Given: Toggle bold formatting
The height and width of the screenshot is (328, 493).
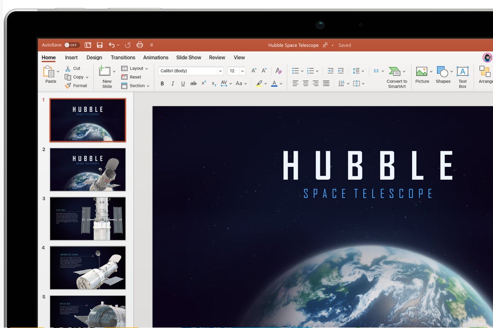Looking at the screenshot, I should tap(162, 84).
